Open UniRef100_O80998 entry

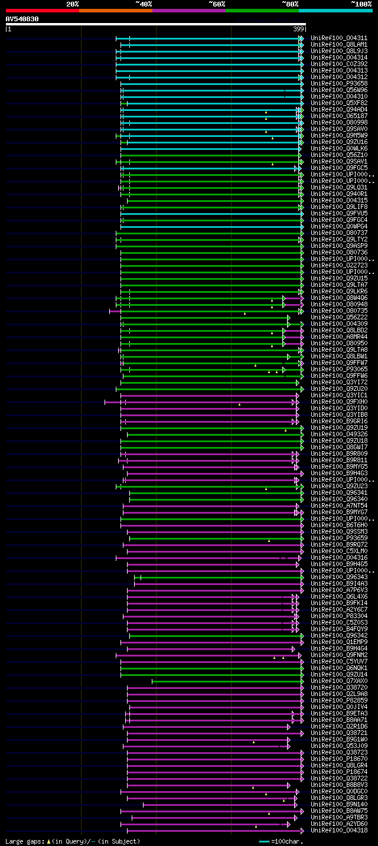coord(339,123)
